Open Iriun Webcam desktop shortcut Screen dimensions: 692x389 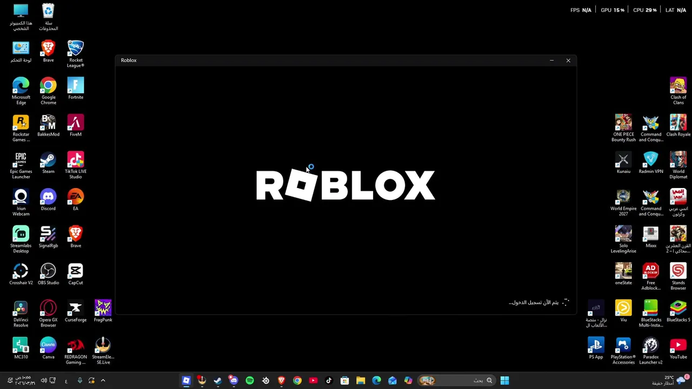pos(21,202)
